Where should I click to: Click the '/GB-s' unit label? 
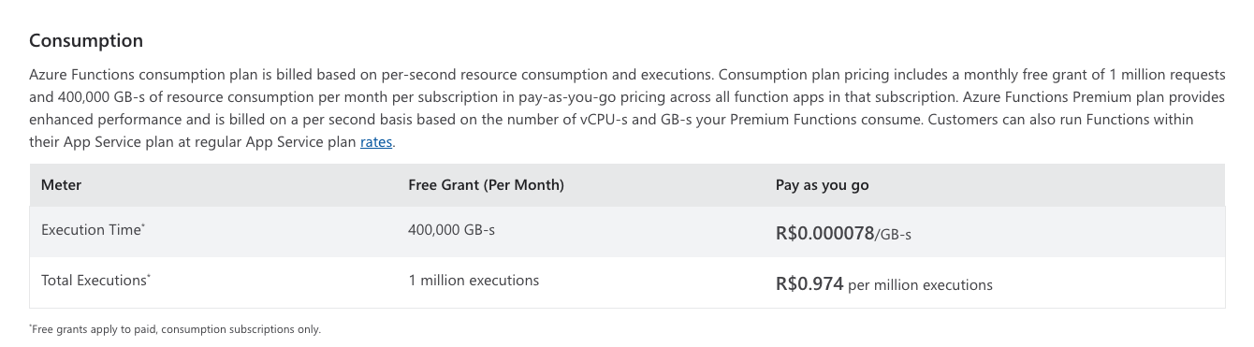point(893,235)
